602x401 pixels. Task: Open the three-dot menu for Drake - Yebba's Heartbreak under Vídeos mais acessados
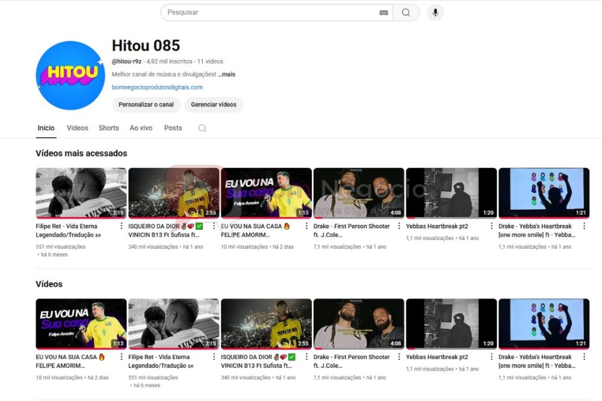point(584,226)
